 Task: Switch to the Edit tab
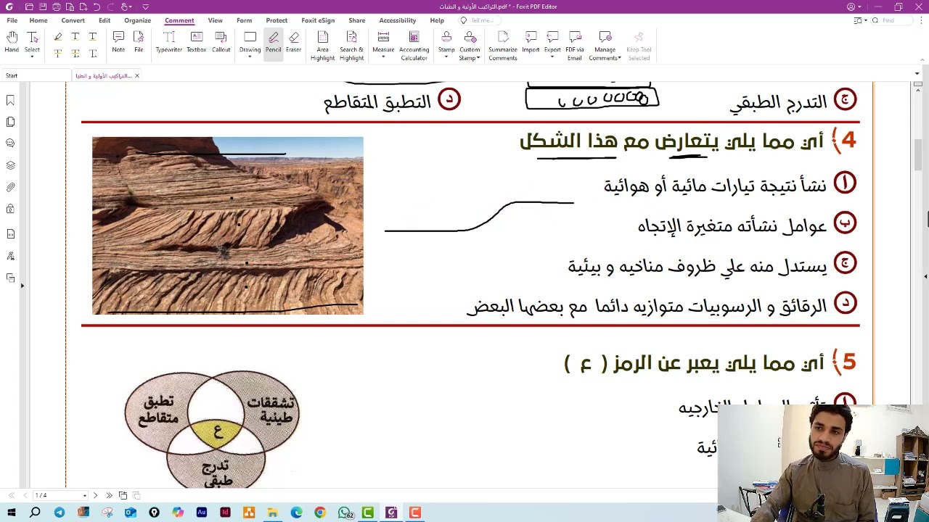[x=105, y=20]
